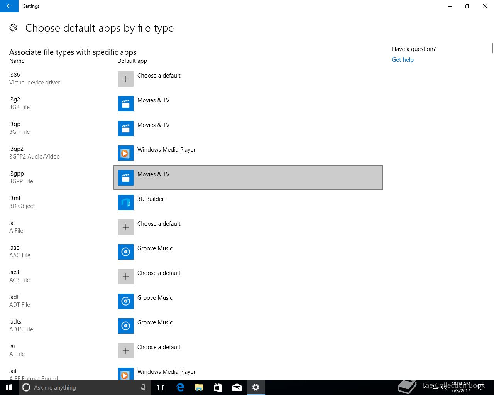Open the Action Center notifications

tap(481, 387)
